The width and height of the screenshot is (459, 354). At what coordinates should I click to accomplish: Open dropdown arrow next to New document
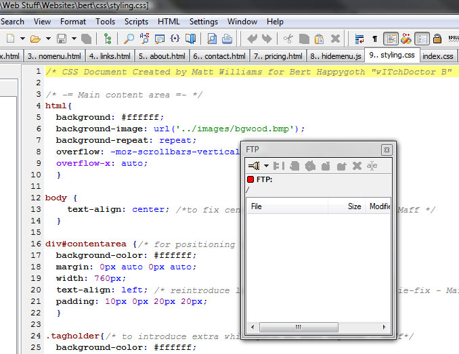pyautogui.click(x=23, y=39)
